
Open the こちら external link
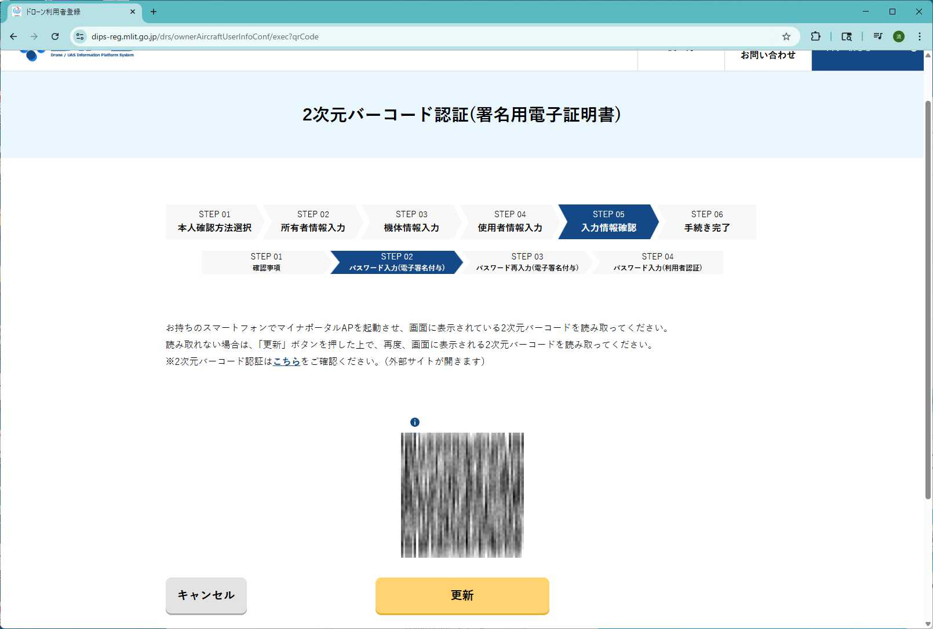pos(287,361)
